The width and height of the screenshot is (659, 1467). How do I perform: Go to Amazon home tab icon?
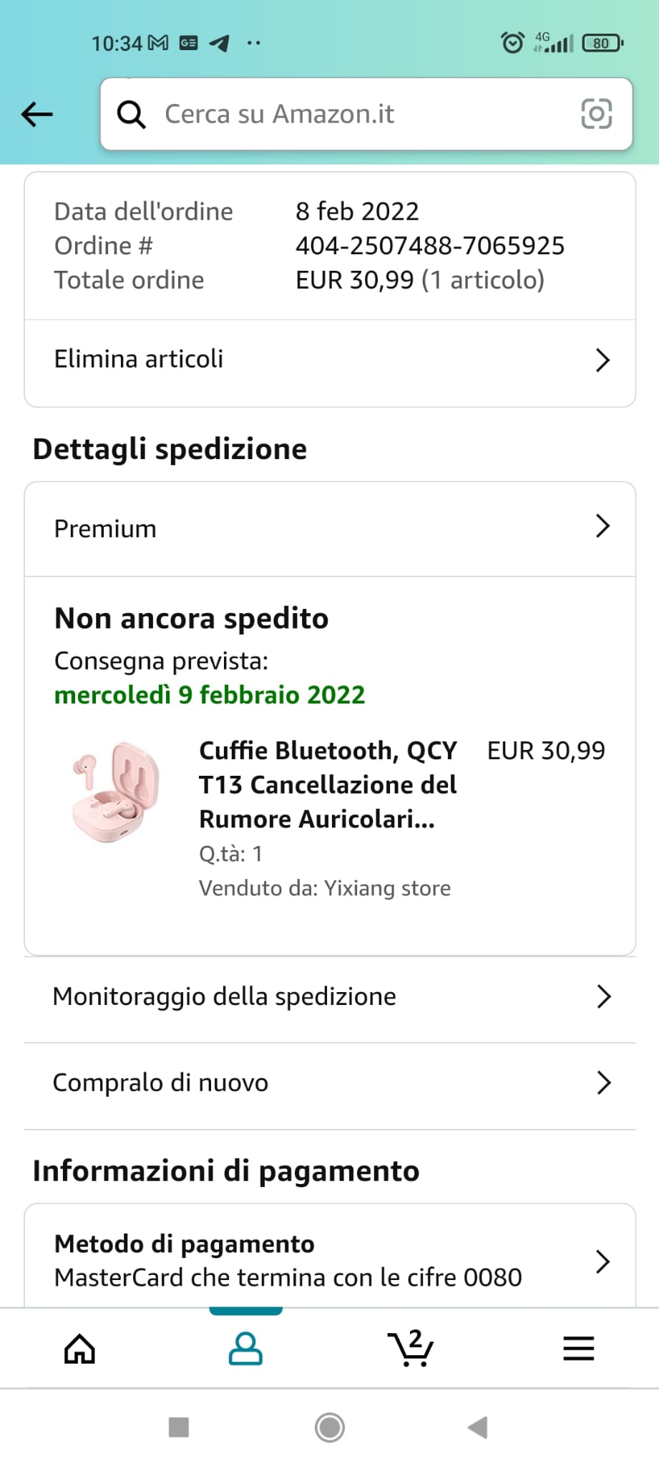tap(79, 1349)
